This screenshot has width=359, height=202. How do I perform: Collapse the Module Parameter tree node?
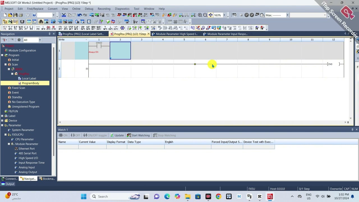[9, 144]
